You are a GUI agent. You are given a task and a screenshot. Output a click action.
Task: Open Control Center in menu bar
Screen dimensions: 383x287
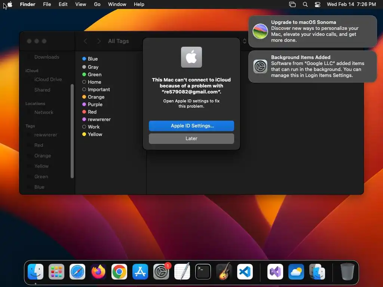pos(317,4)
